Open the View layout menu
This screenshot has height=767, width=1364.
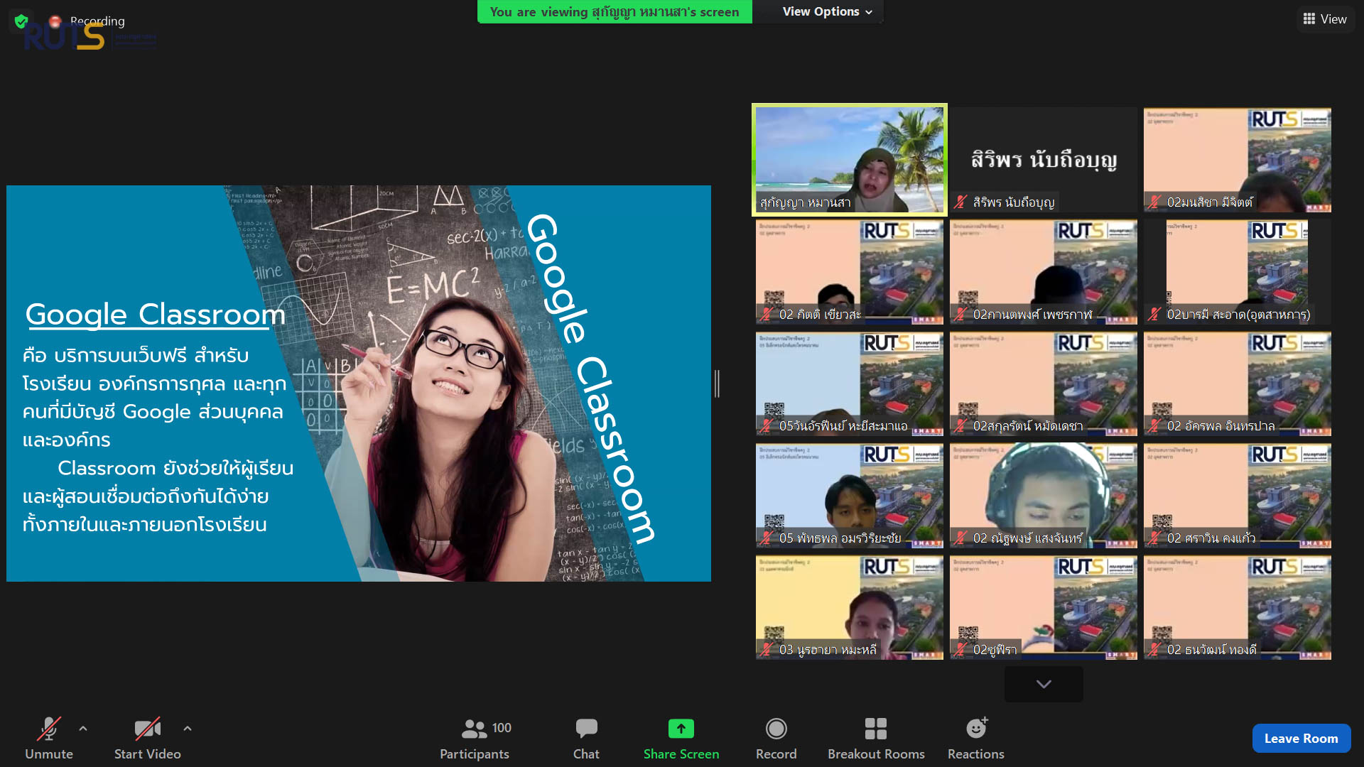pos(1325,19)
